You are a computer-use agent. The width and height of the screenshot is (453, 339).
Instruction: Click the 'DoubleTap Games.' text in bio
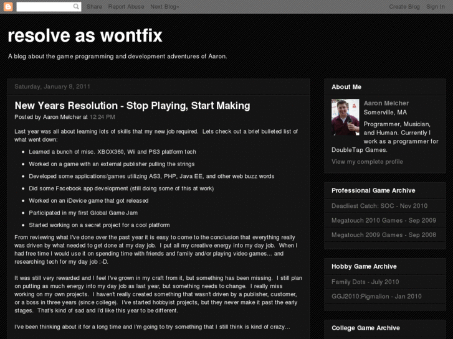(360, 150)
